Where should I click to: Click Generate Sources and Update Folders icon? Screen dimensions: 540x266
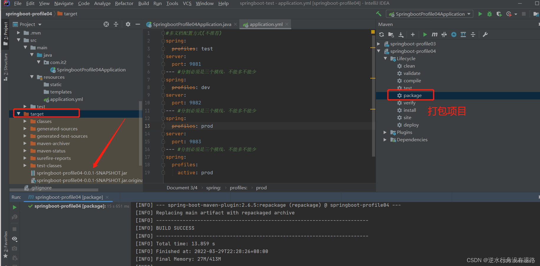[x=391, y=35]
